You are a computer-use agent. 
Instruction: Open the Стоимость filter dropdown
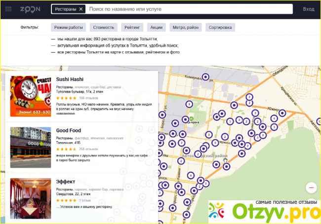(x=103, y=28)
